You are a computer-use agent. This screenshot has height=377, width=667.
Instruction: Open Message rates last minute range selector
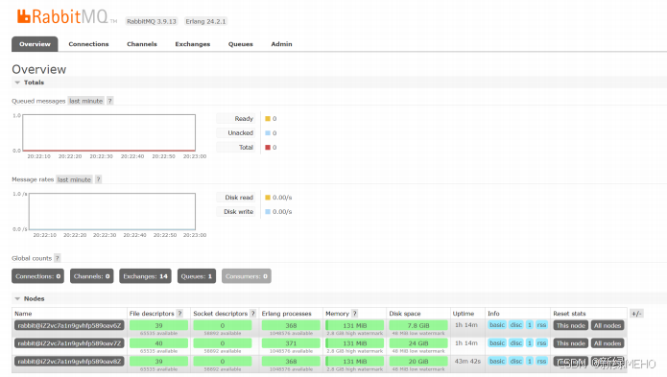(x=74, y=179)
